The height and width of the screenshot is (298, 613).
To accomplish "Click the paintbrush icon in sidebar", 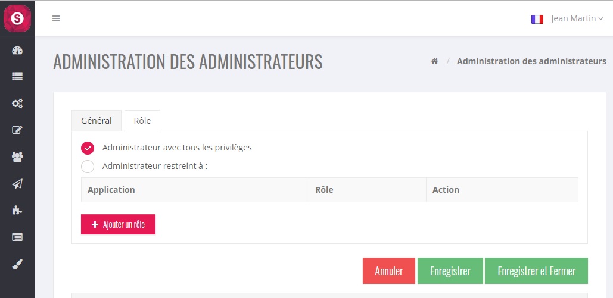I will coord(17,264).
